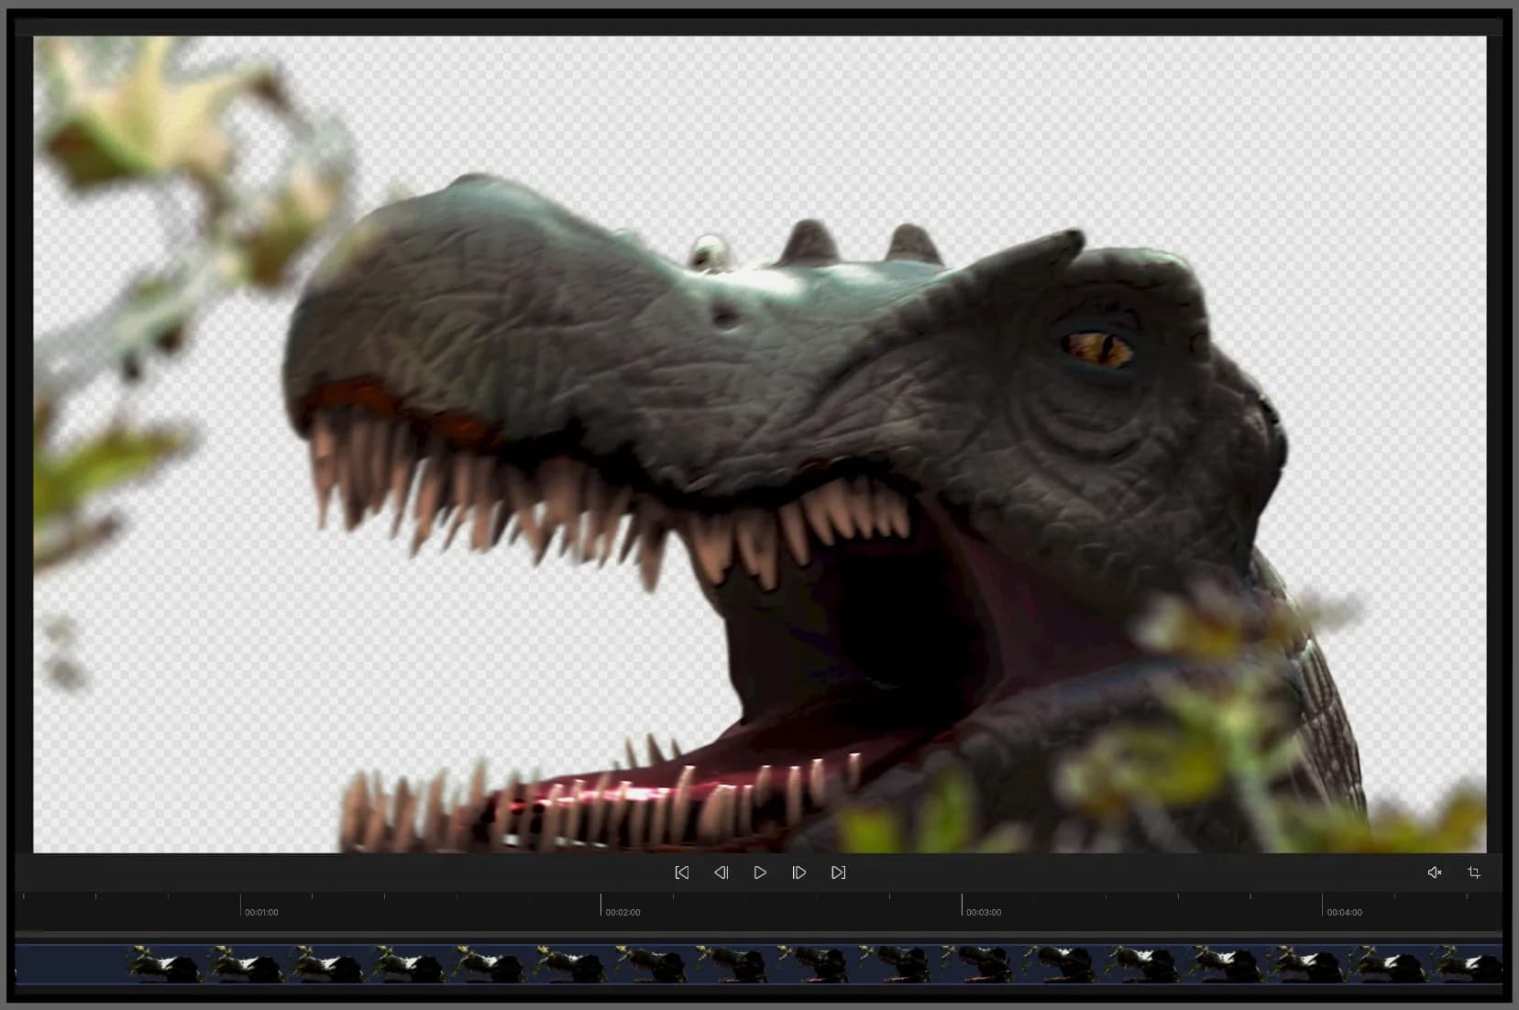
Task: Jump to the start of the clip
Action: click(682, 873)
